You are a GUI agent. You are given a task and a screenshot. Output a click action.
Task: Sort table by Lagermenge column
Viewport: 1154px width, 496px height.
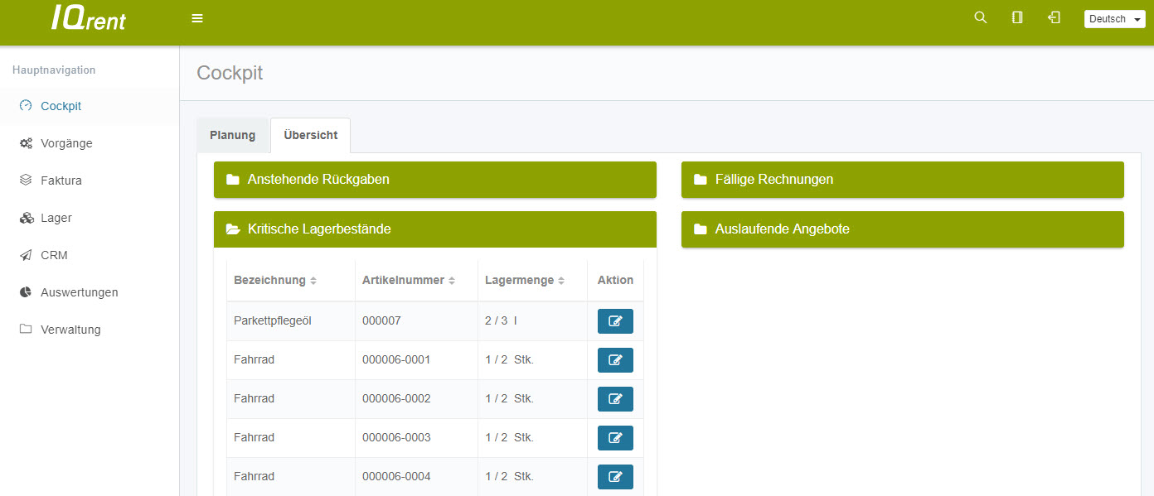click(525, 281)
